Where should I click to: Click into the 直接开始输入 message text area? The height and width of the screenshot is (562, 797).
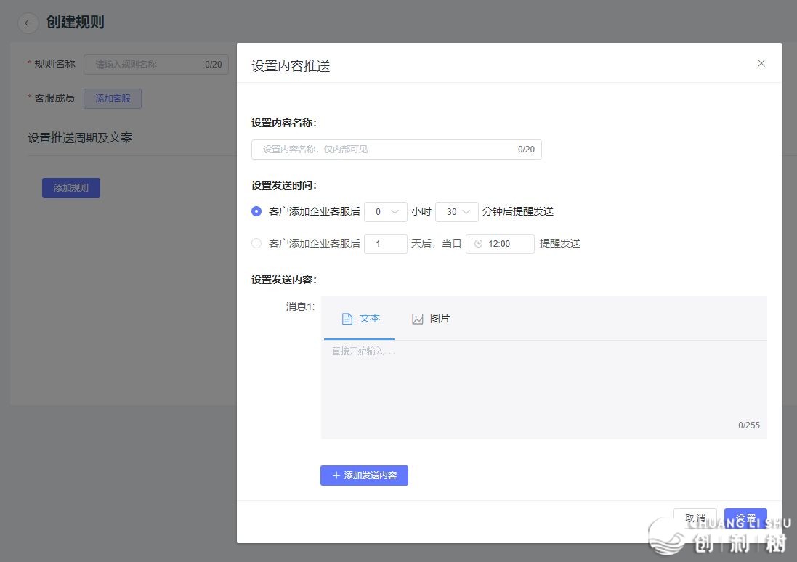pos(544,388)
